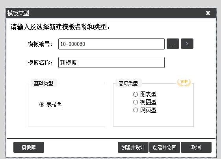Viewport: 221px width, 159px height.
Task: Select the 图表型 radio option
Action: point(136,94)
